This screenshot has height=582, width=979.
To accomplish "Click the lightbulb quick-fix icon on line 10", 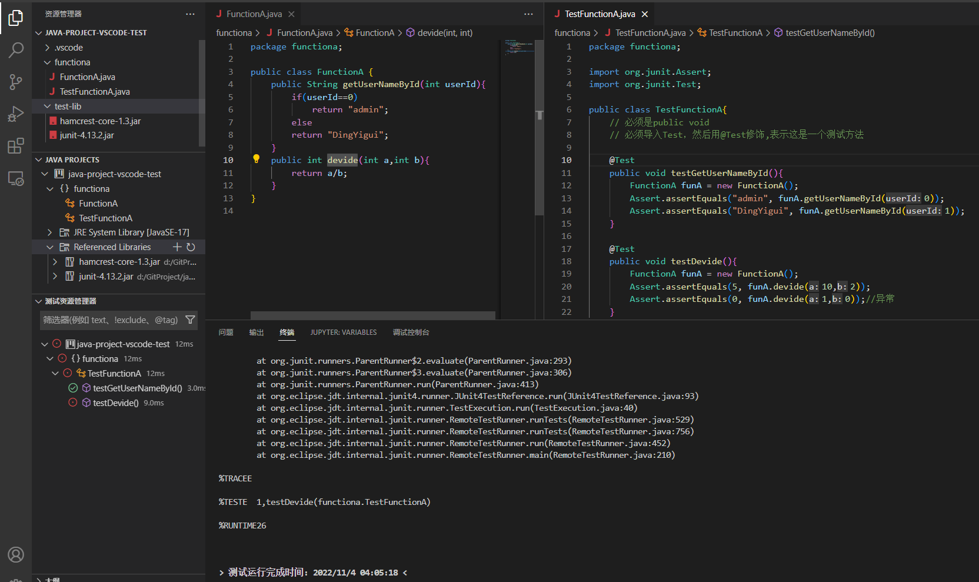I will (256, 159).
